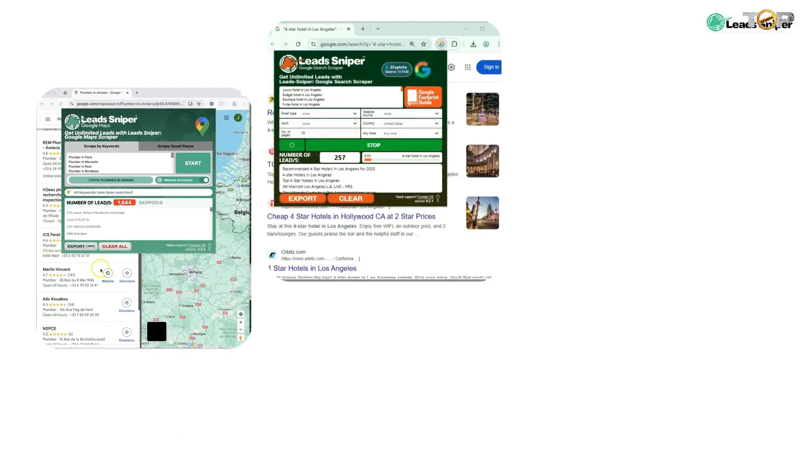
Task: Open downloads in the Search browser
Action: (x=473, y=44)
